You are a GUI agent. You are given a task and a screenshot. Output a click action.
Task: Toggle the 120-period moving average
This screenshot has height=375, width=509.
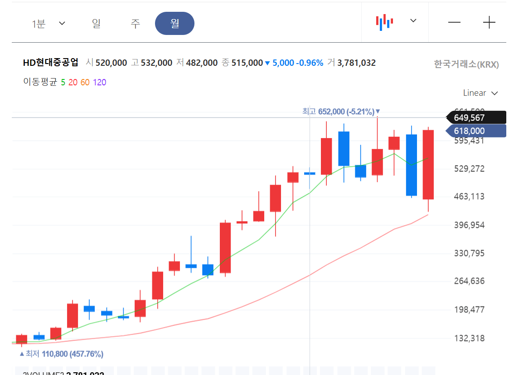point(100,82)
